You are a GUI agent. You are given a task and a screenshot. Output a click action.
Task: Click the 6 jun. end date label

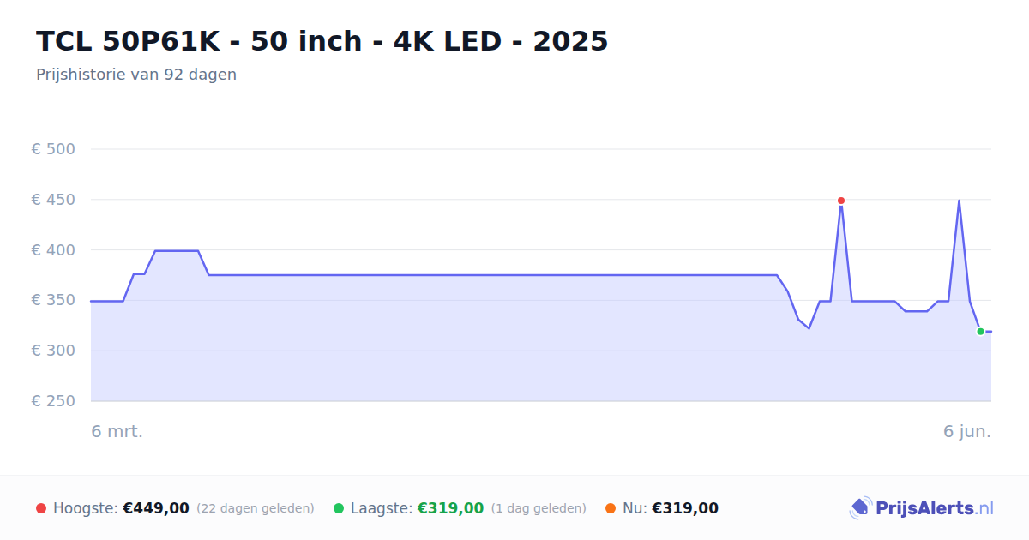click(967, 431)
